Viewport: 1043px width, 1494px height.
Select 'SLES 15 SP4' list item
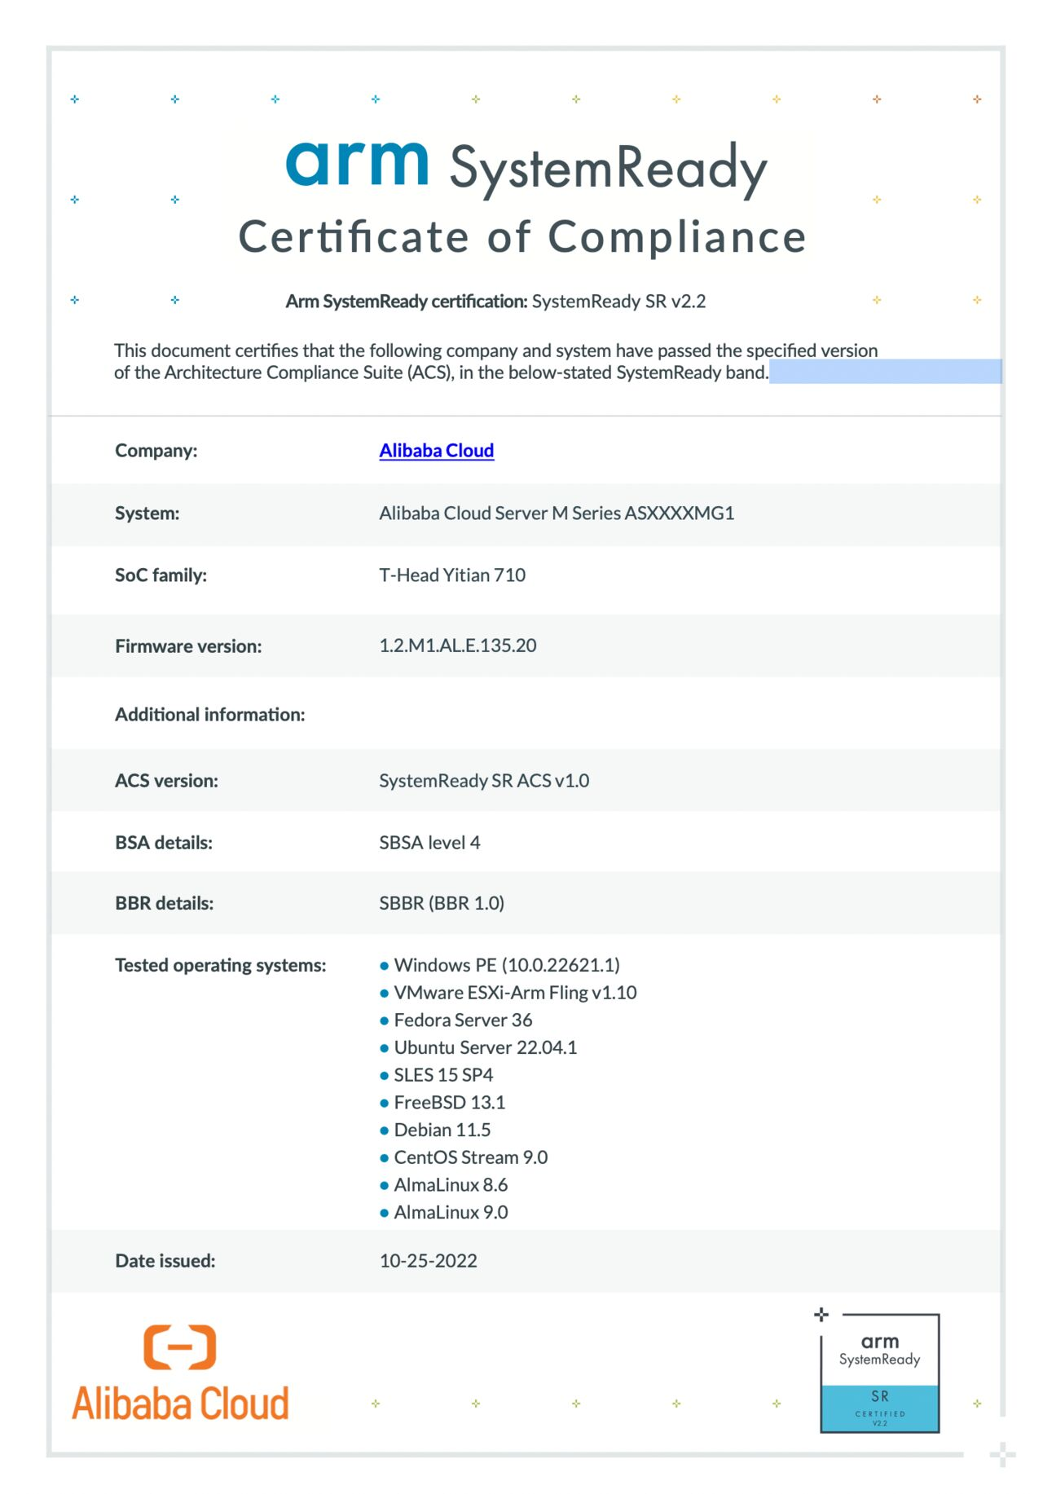click(443, 1075)
